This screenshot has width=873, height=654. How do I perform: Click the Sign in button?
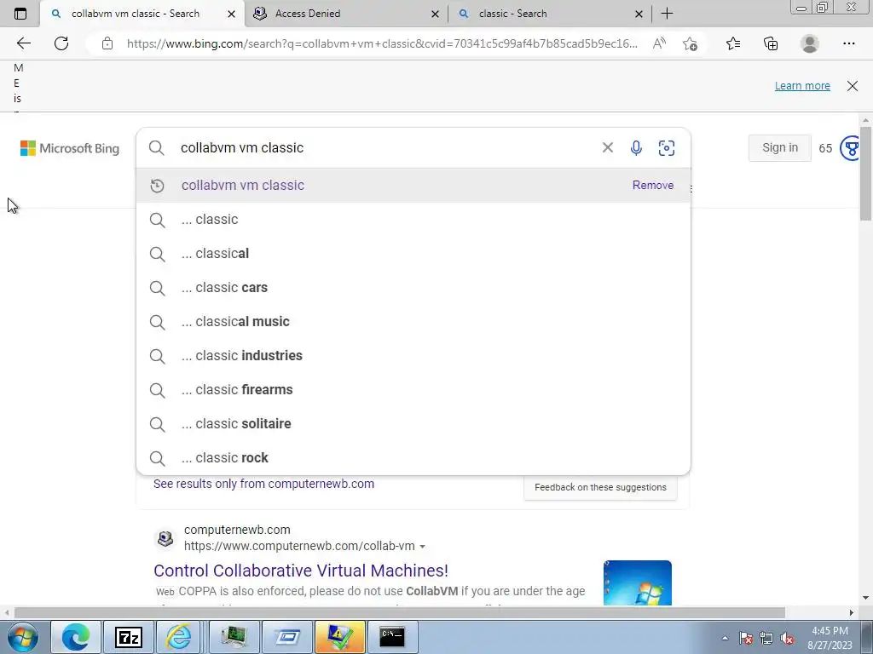click(x=779, y=148)
